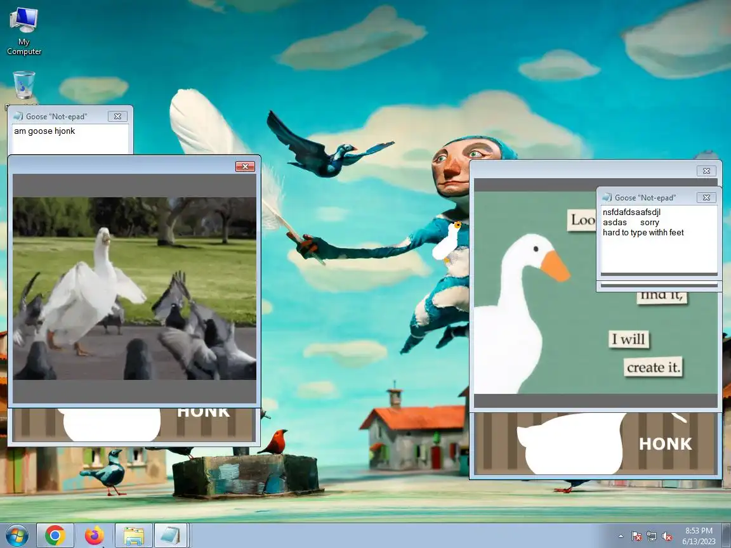Click the notepad icon in the 'am goose hjonk' window title bar

click(18, 116)
